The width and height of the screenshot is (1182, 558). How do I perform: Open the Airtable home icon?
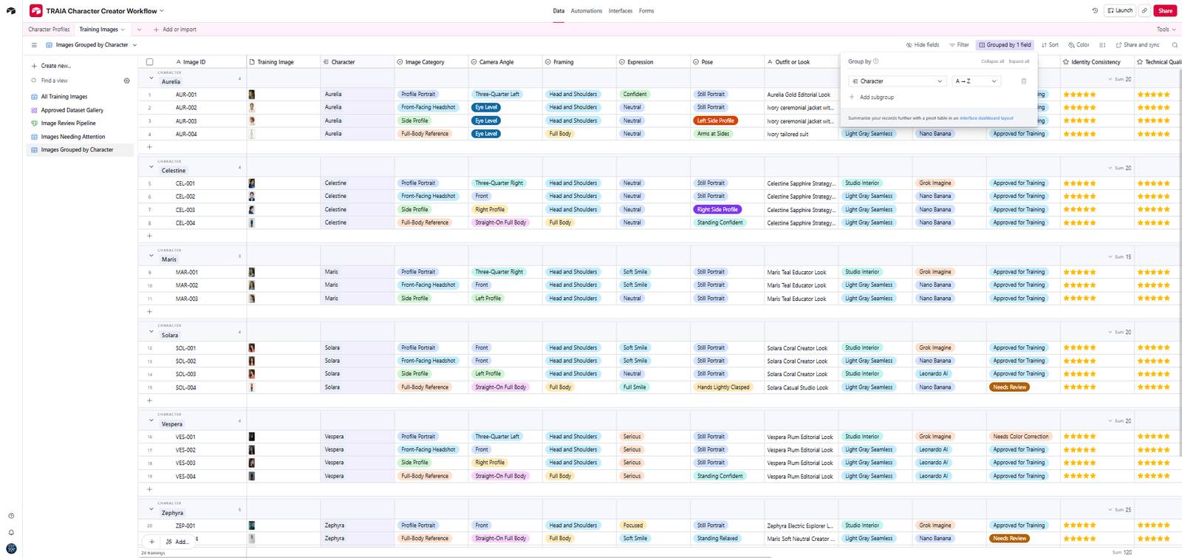11,11
